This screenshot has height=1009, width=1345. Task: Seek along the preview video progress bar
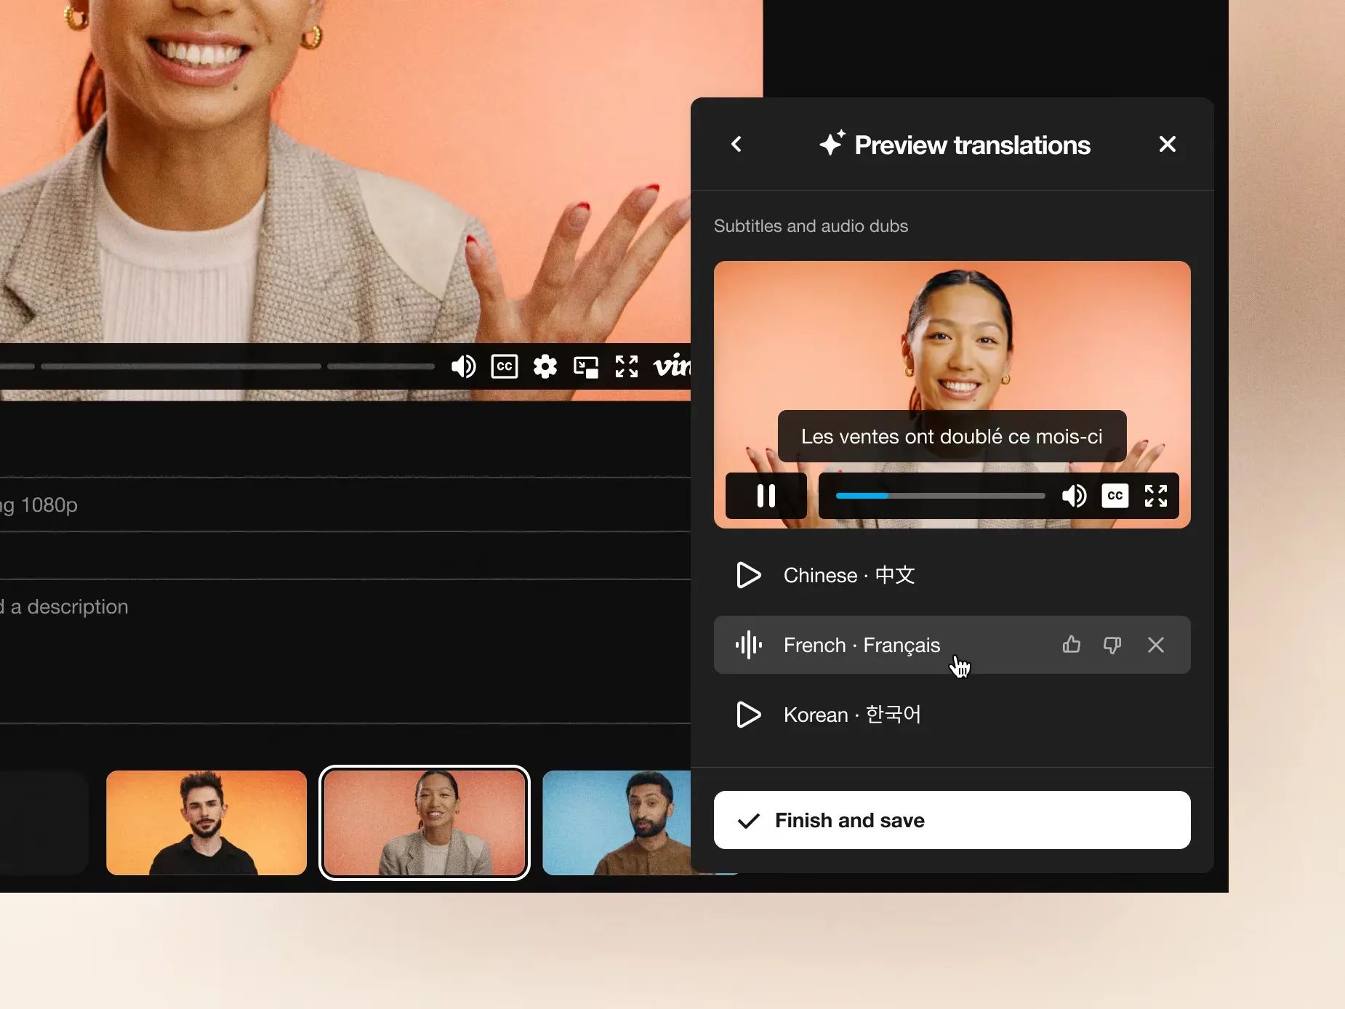940,496
